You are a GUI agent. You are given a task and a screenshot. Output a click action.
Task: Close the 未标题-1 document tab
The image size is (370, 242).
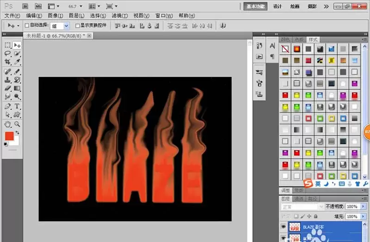[89, 36]
